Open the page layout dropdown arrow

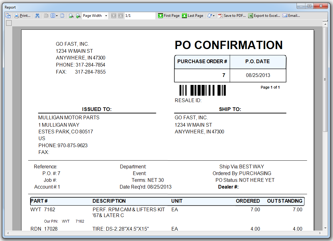tap(57, 16)
